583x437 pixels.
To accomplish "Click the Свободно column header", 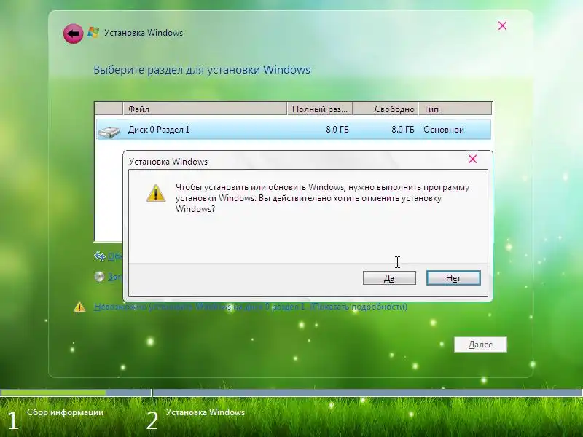I will [x=386, y=109].
